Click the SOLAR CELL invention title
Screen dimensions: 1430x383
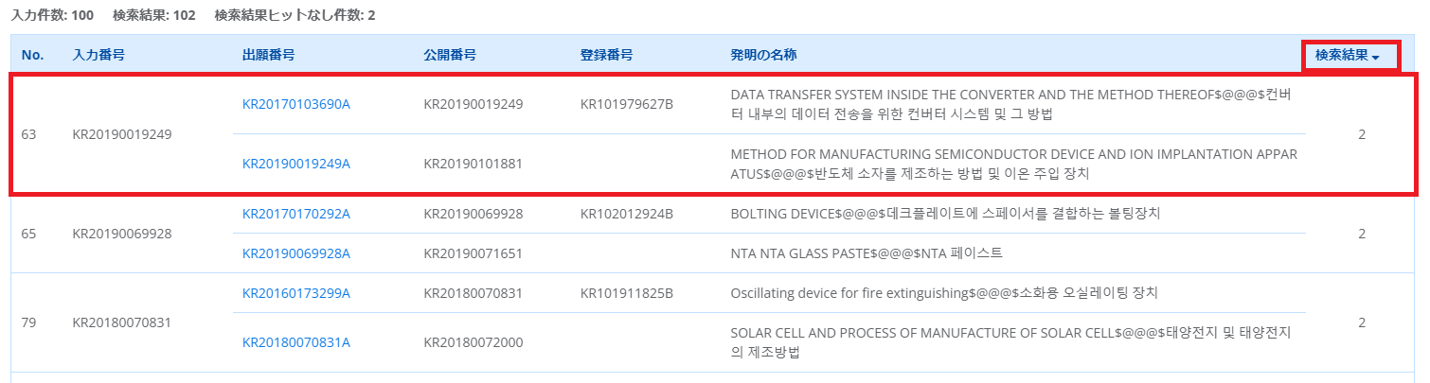click(1013, 342)
